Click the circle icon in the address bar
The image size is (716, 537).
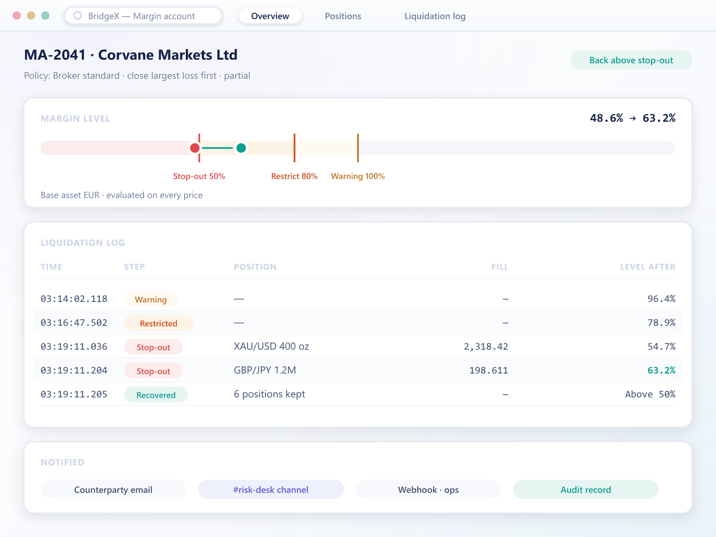(x=78, y=16)
